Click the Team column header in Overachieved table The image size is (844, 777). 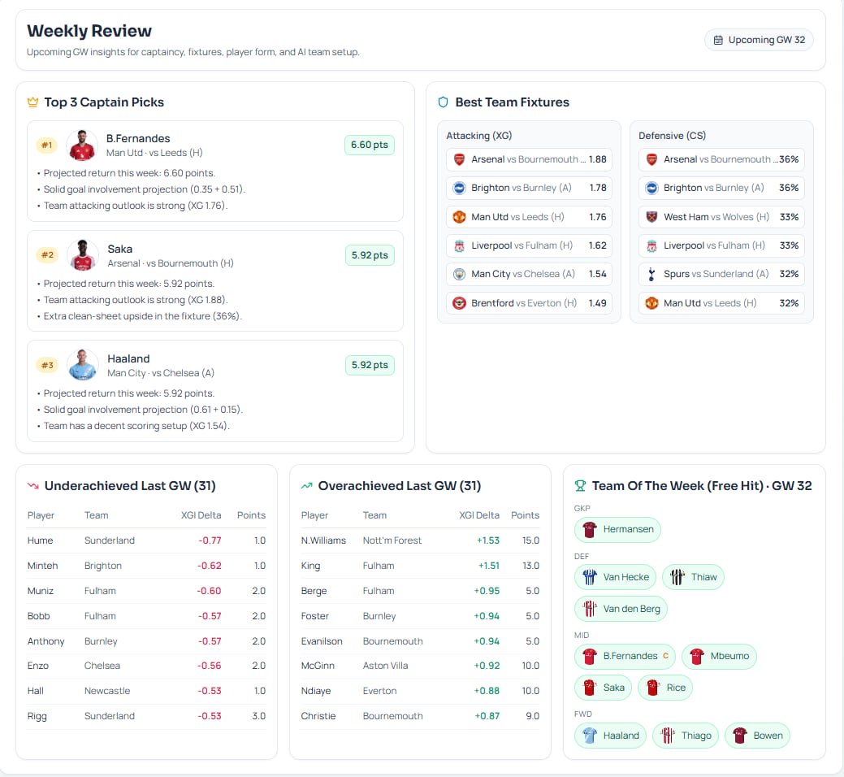(x=374, y=515)
